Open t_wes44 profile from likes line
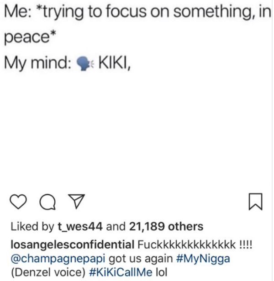 point(80,227)
